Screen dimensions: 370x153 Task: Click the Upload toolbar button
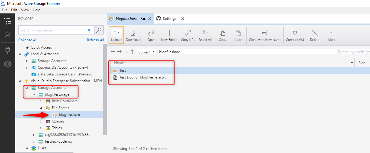(x=116, y=35)
